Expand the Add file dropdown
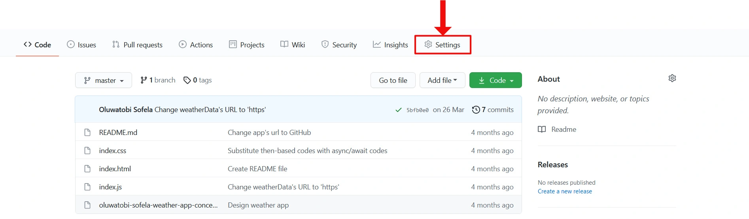Image resolution: width=749 pixels, height=219 pixels. 442,80
